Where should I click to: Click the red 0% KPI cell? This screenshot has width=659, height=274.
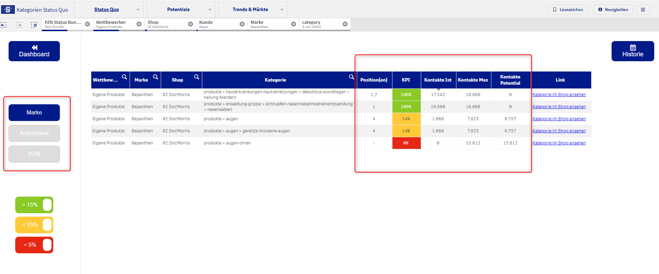[406, 143]
